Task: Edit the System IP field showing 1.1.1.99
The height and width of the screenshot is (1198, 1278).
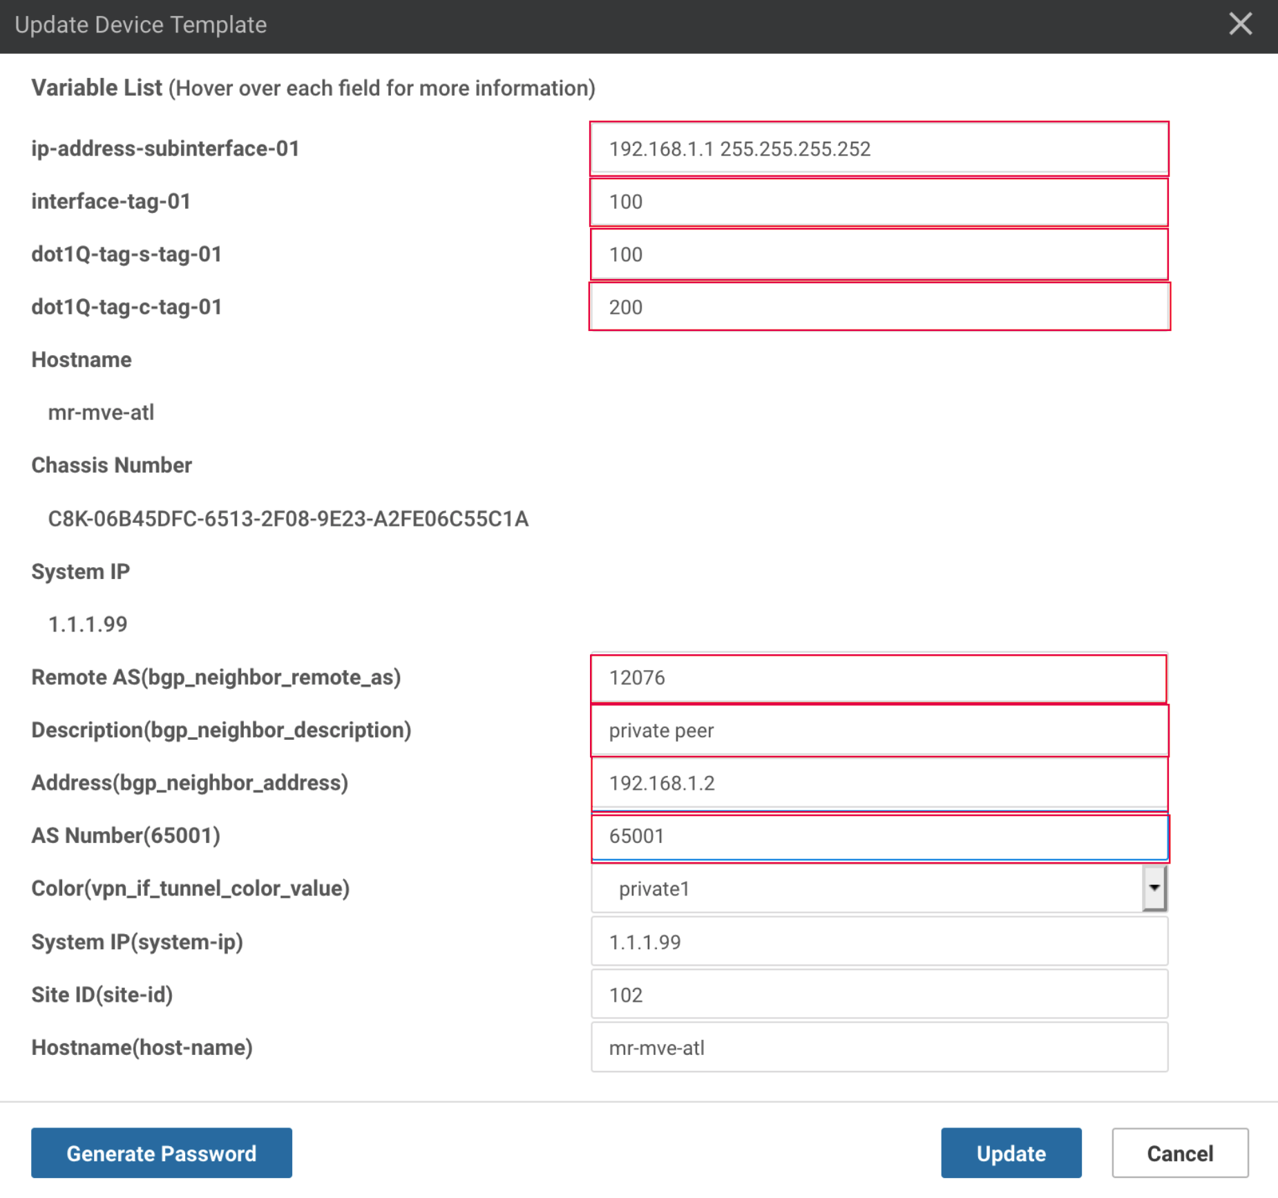Action: 879,941
